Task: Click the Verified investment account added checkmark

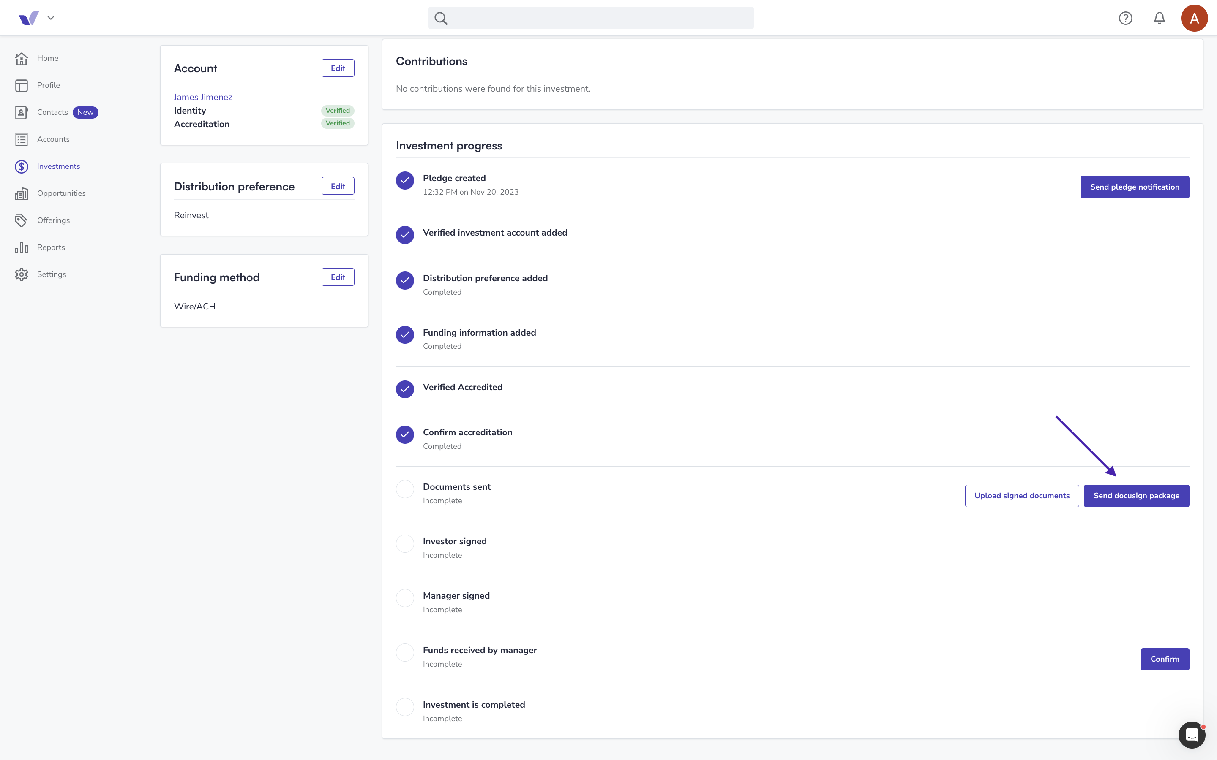Action: point(405,235)
